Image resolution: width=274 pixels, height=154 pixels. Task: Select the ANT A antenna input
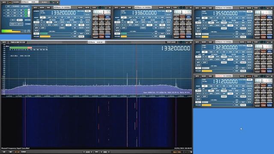(x=20, y=20)
